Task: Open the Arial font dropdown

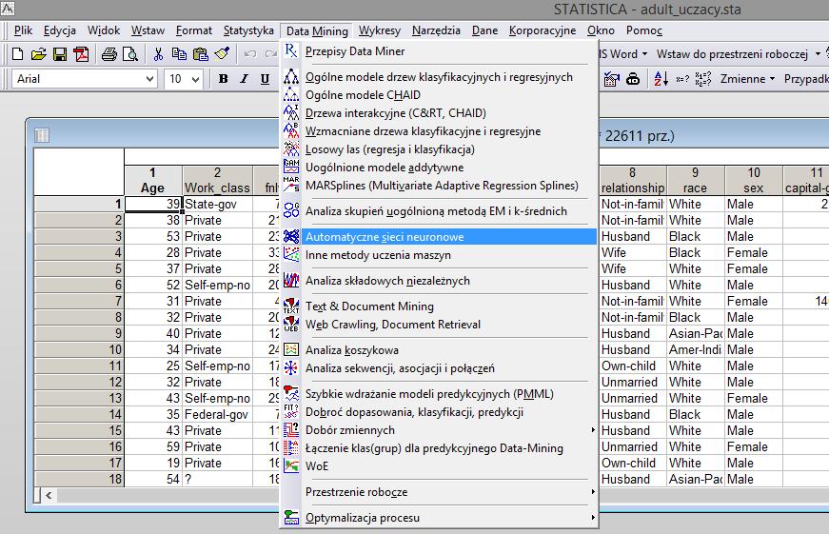Action: [150, 79]
